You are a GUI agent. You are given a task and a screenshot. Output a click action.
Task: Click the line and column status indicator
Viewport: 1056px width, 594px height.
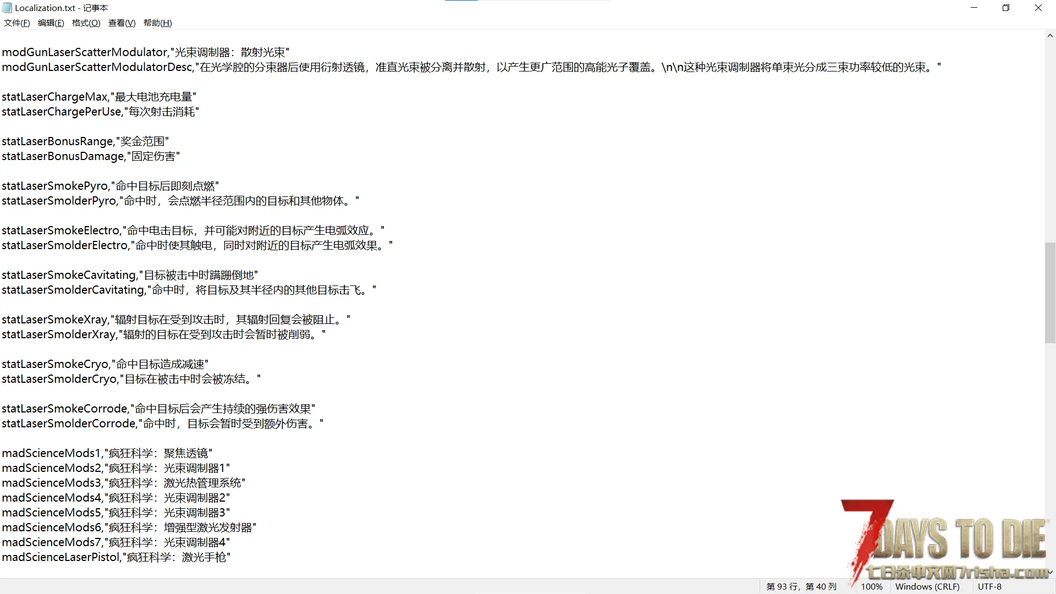[x=801, y=587]
